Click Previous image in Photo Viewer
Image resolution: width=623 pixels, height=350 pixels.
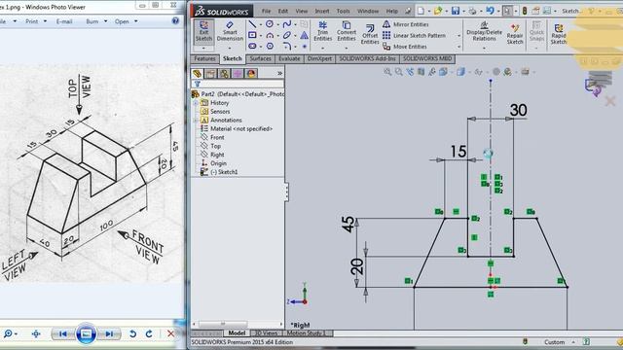point(62,333)
